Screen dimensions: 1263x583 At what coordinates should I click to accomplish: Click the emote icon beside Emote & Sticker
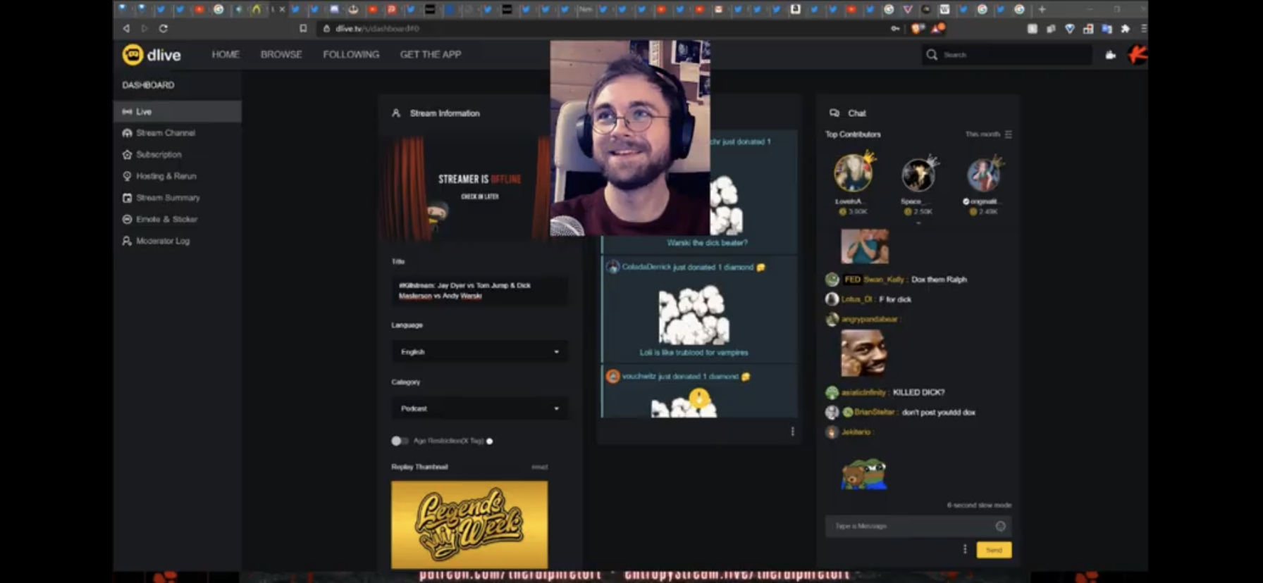pyautogui.click(x=127, y=219)
